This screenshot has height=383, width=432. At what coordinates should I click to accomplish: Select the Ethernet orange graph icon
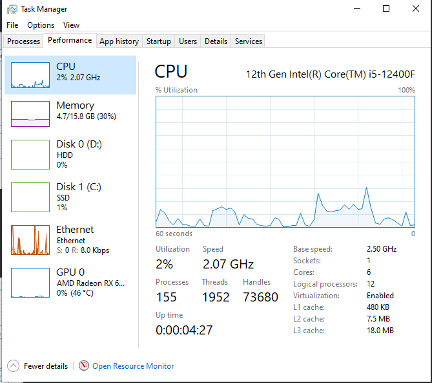point(30,239)
